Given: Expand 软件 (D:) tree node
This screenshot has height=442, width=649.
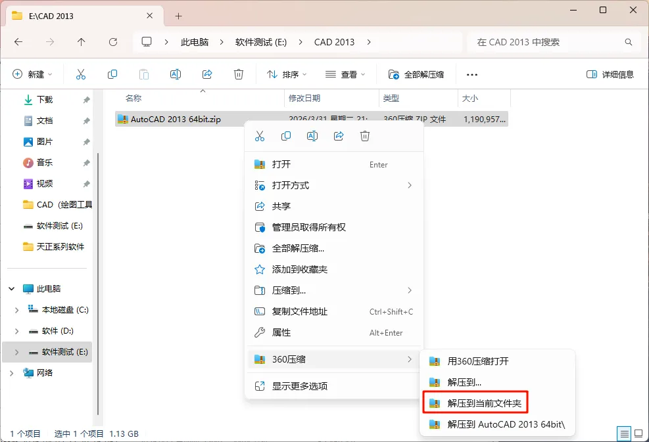Looking at the screenshot, I should pos(16,331).
